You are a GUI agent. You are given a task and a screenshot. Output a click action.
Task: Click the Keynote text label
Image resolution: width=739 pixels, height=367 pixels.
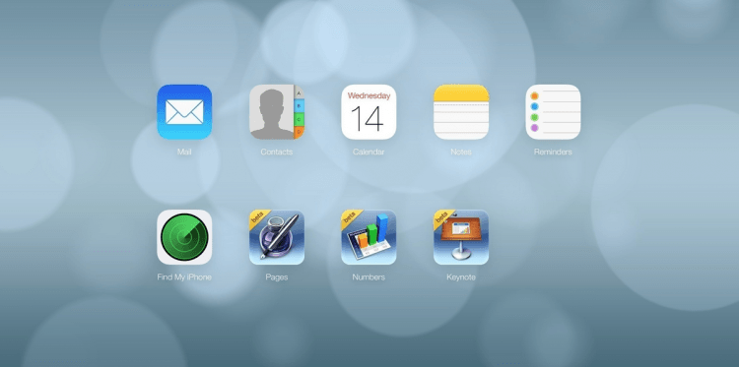click(461, 277)
